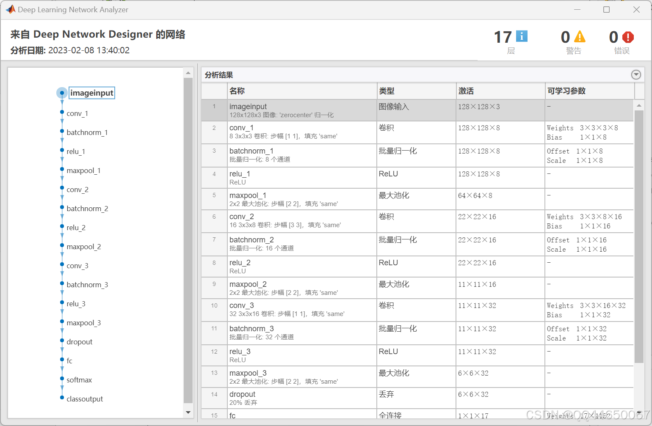Click the analysis date text 2023-02-08 13:40:02
This screenshot has height=426, width=652.
(89, 50)
